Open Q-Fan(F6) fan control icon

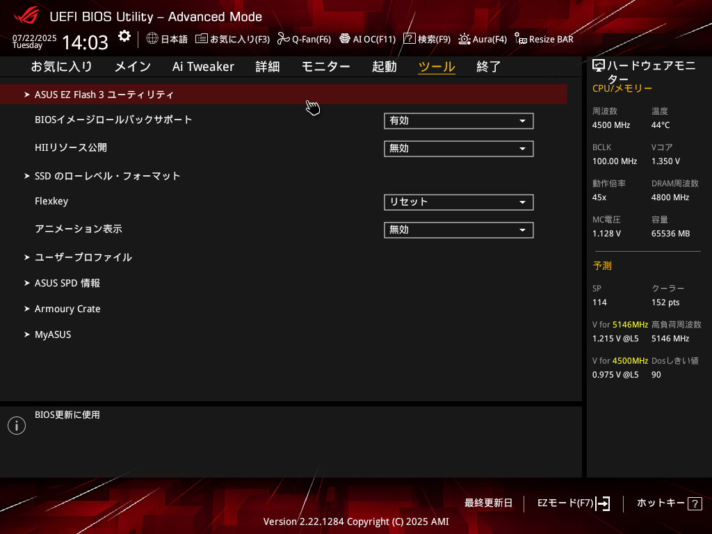tap(284, 39)
